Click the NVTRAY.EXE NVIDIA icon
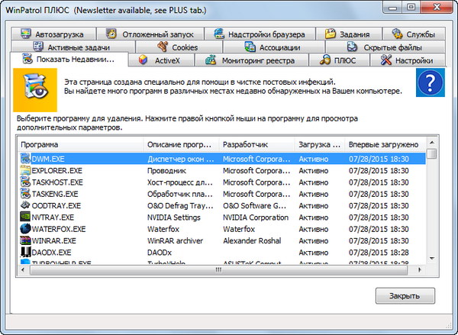Image resolution: width=458 pixels, height=335 pixels. tap(25, 217)
